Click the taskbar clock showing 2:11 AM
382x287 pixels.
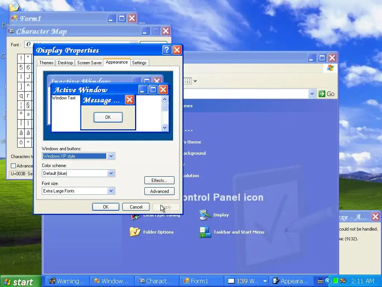pyautogui.click(x=363, y=281)
